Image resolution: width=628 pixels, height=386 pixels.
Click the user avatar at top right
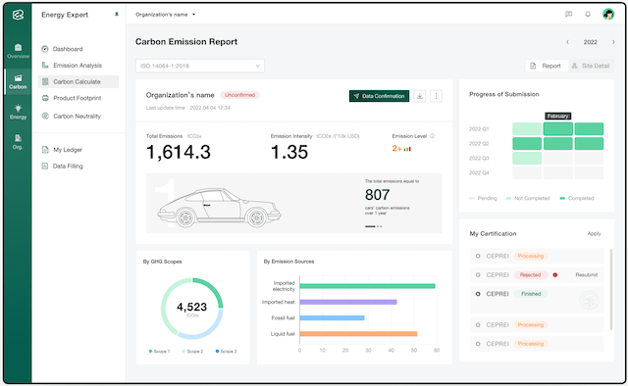(608, 15)
